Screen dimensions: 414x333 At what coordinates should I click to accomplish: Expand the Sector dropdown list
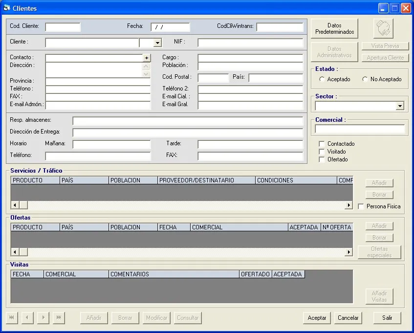coord(400,106)
